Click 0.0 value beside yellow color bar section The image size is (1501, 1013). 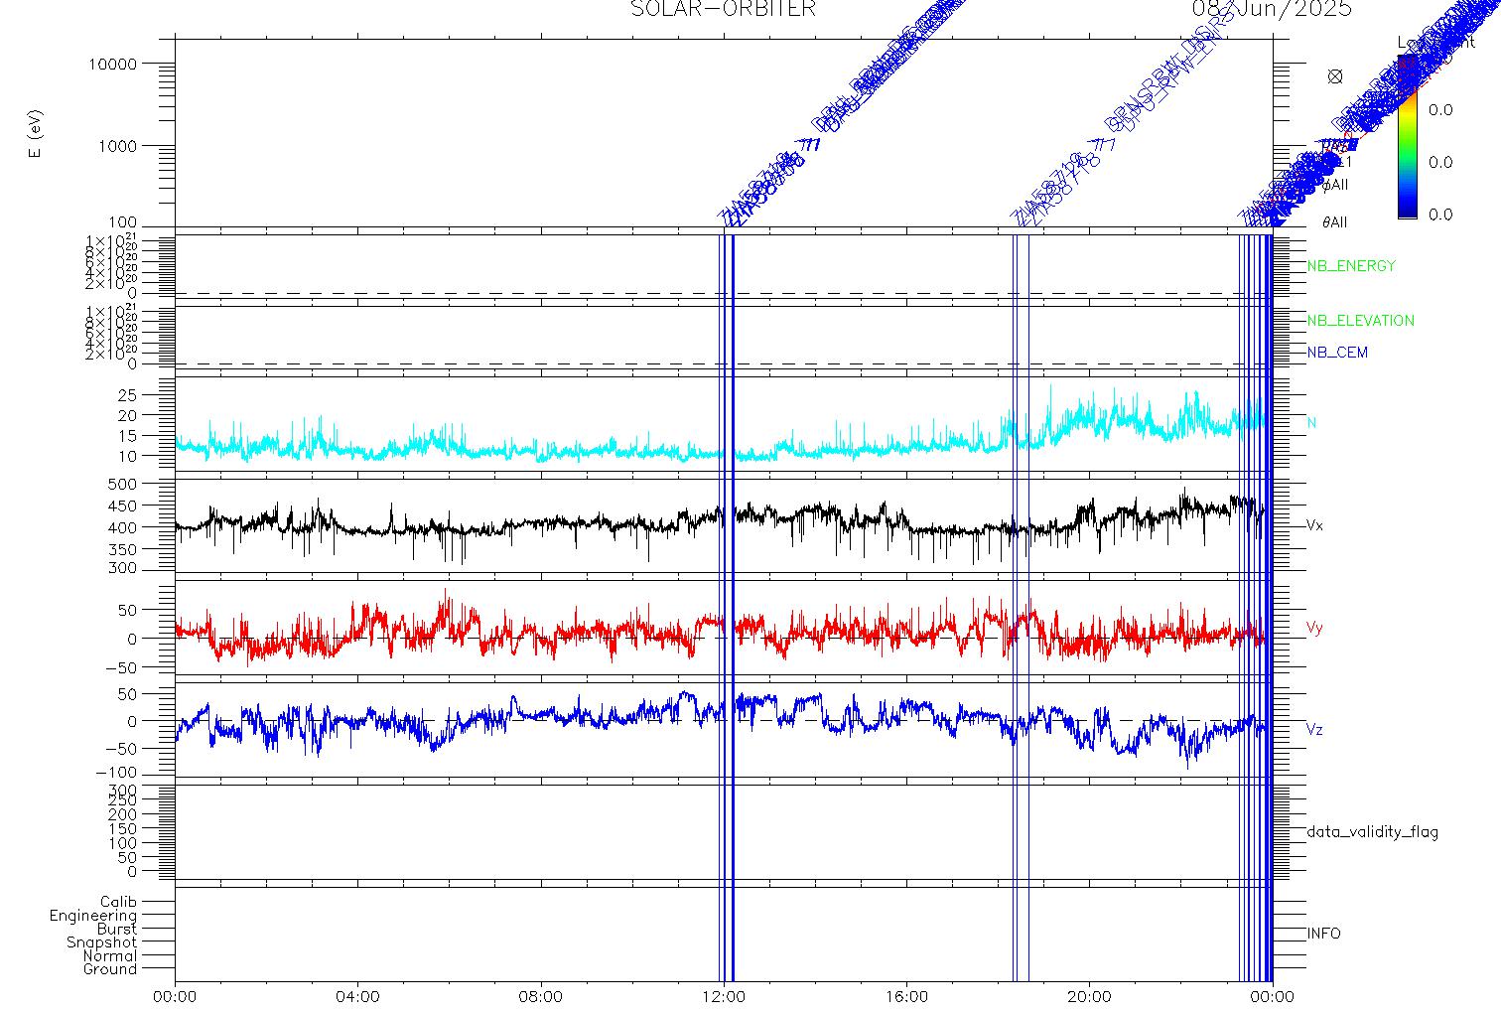tap(1440, 110)
